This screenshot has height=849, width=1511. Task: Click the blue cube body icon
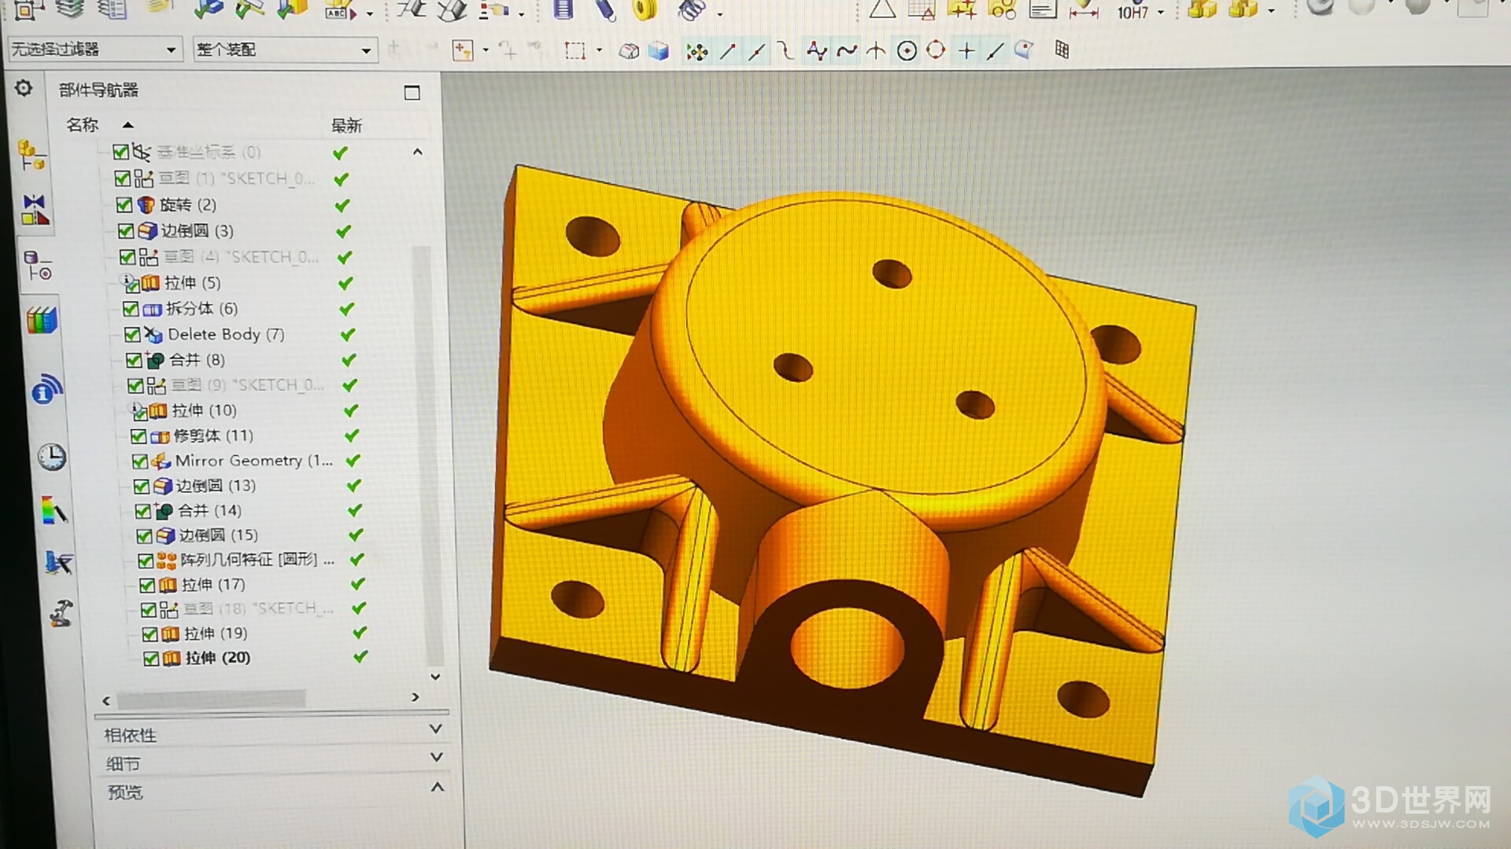[658, 52]
